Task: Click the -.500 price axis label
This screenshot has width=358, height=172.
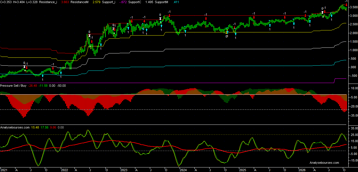Action: [353, 76]
